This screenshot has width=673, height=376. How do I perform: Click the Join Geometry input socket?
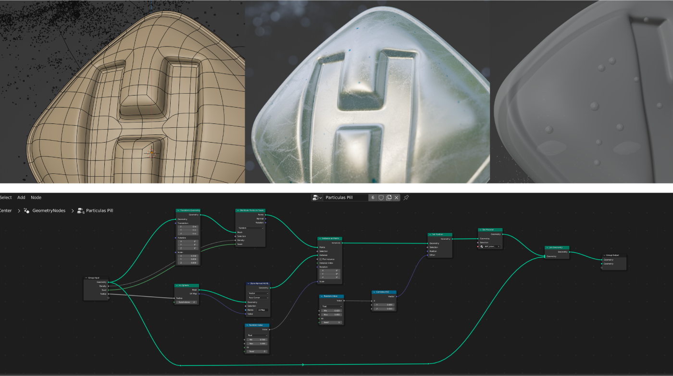pos(545,256)
